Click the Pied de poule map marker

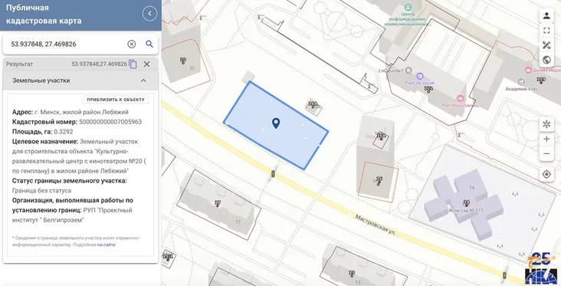point(420,76)
